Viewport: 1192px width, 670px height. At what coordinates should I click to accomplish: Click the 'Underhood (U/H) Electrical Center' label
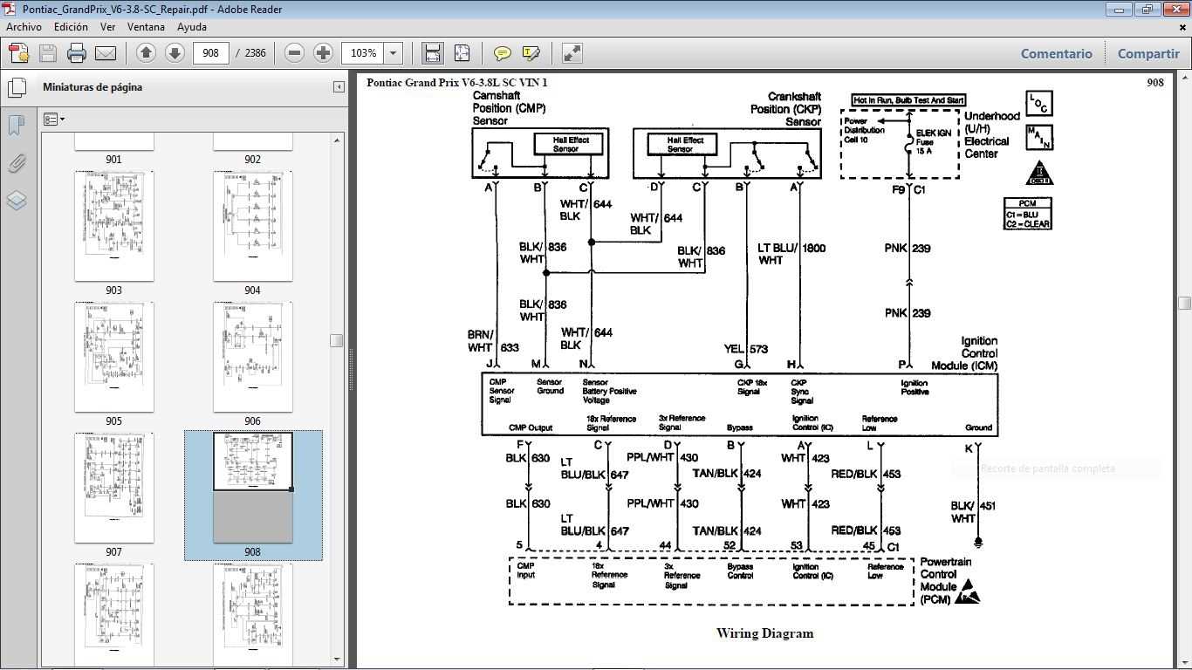992,134
